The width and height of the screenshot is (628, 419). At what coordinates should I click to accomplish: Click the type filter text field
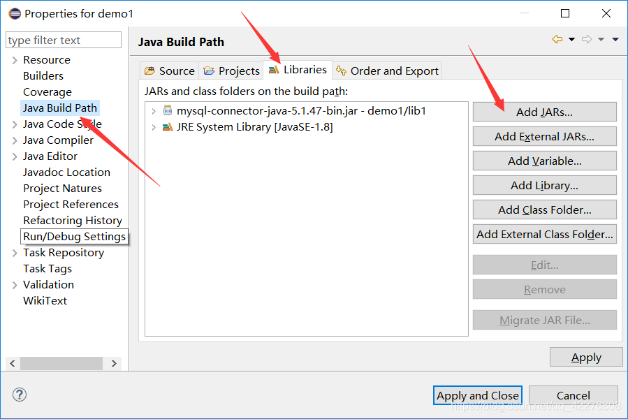63,40
